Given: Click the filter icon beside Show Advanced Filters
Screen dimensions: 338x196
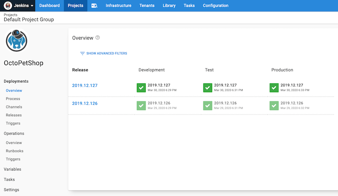Looking at the screenshot, I should (x=82, y=53).
